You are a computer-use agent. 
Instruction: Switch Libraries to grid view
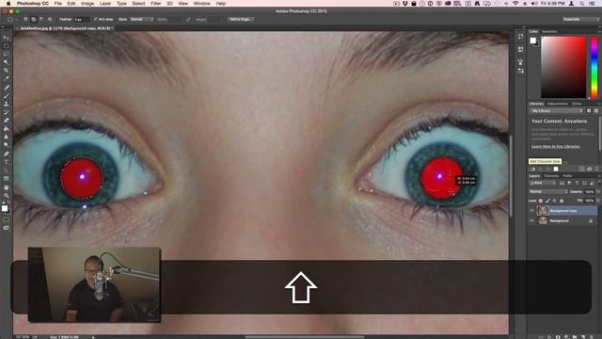coord(589,111)
